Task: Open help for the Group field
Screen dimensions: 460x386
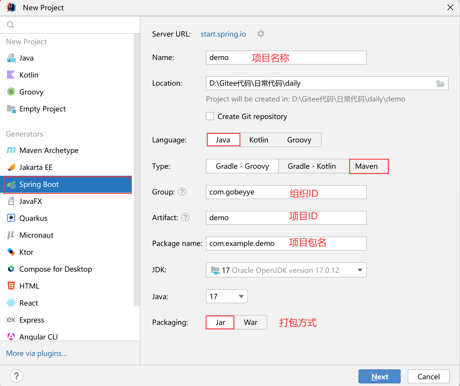Action: click(182, 192)
